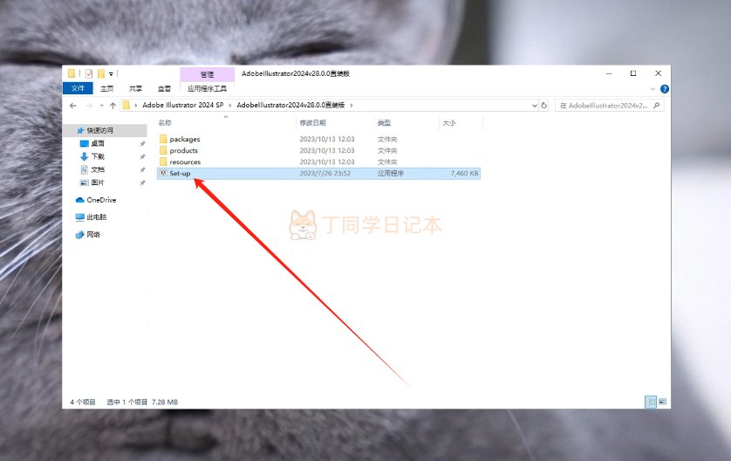Click AdobeIllustrator2024v28.0.0 breadcrumb segment
The width and height of the screenshot is (731, 461).
(290, 105)
